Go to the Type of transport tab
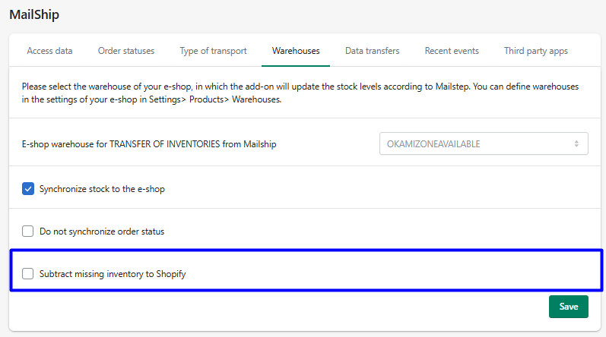 pyautogui.click(x=213, y=51)
